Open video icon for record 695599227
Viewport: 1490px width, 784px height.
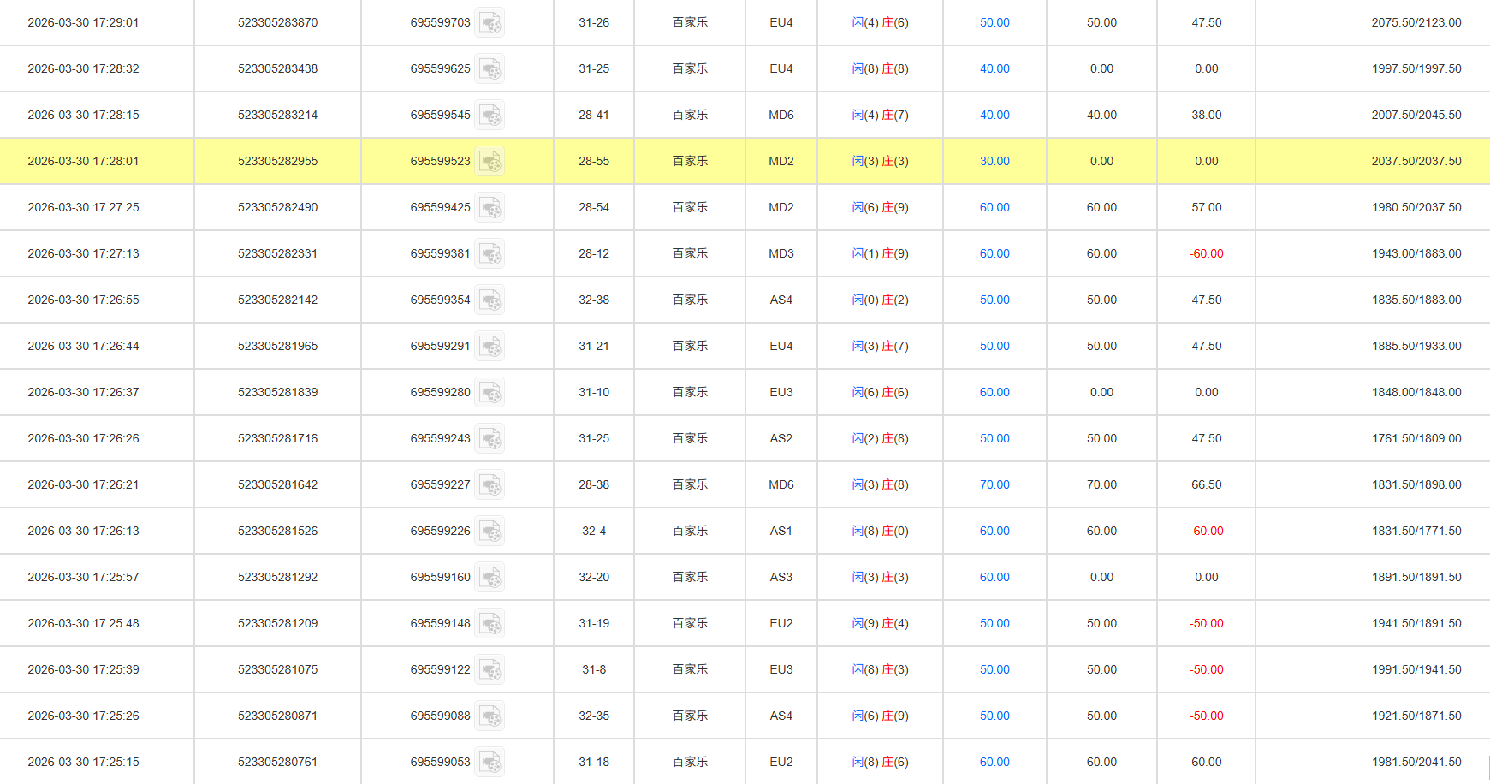[x=490, y=484]
